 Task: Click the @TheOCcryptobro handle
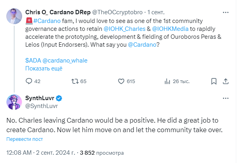tap(116, 11)
